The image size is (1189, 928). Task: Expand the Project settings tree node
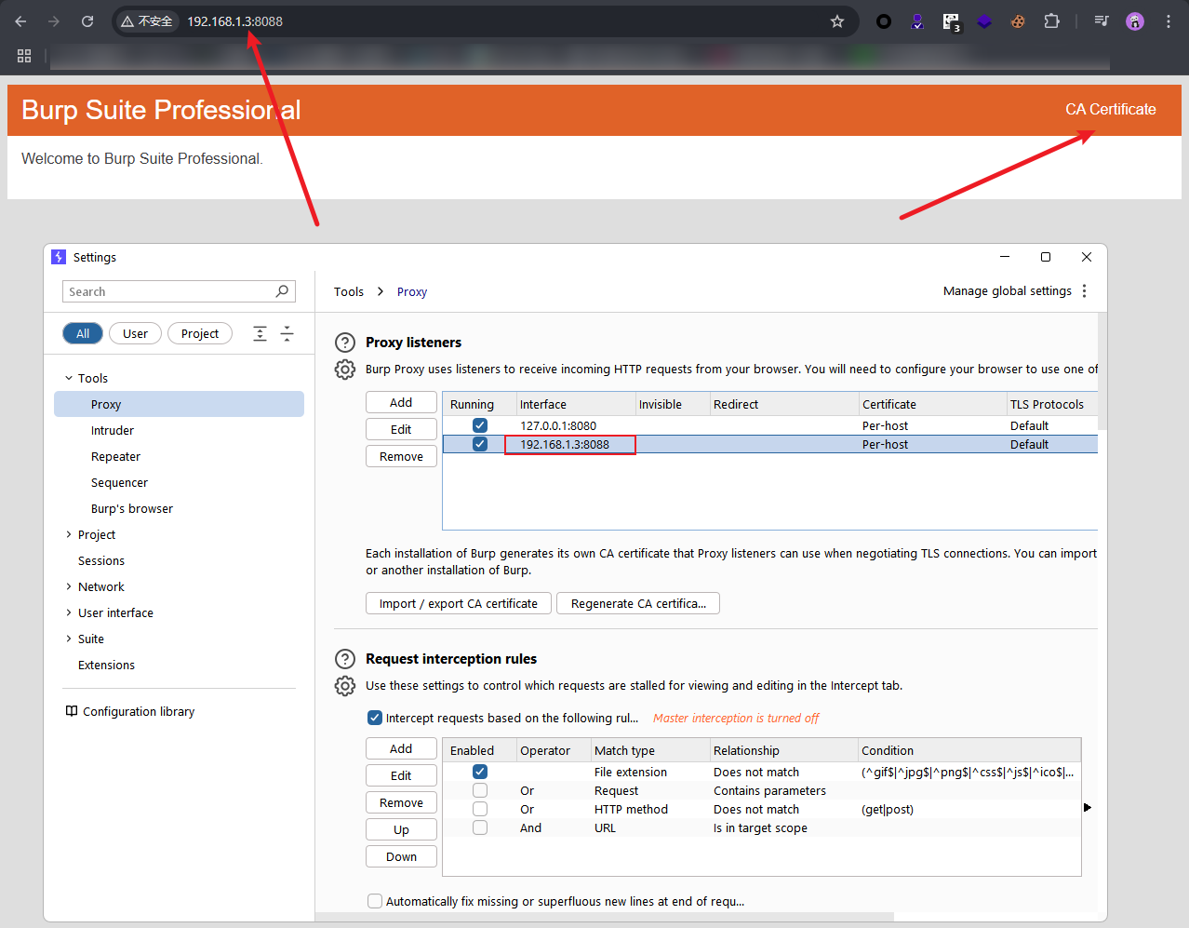coord(69,534)
